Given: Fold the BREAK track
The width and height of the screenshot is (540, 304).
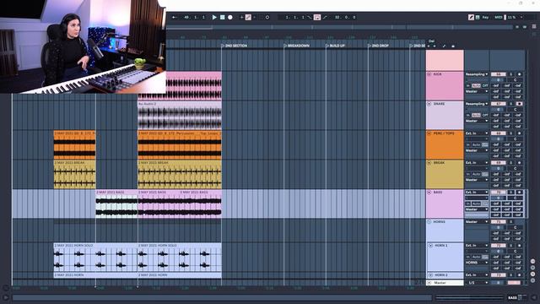Looking at the screenshot, I should click(x=429, y=162).
